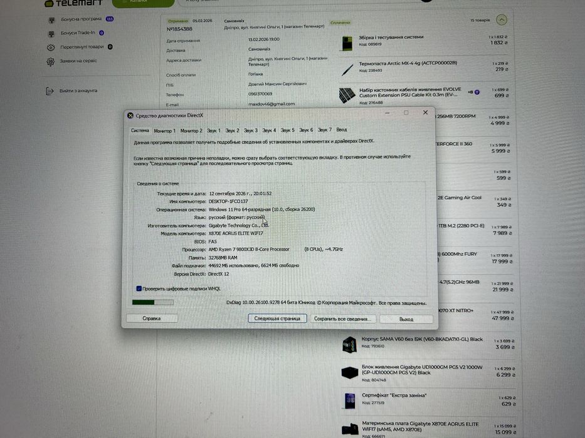This screenshot has width=585, height=438.
Task: Open the Звук 1 tab
Action: pyautogui.click(x=214, y=131)
